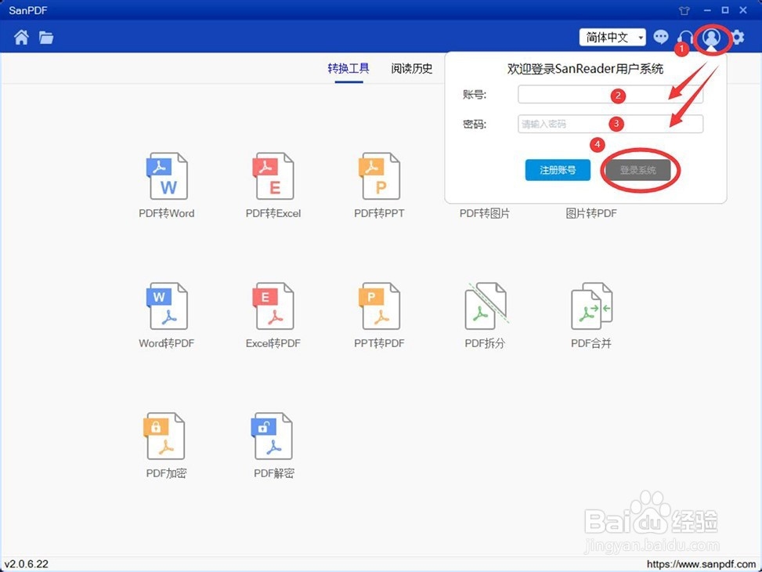Open a file with the folder icon
762x572 pixels.
coord(46,37)
